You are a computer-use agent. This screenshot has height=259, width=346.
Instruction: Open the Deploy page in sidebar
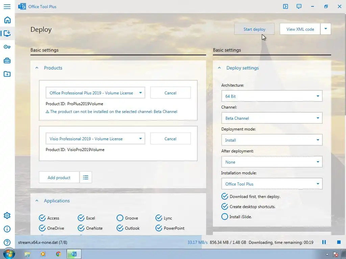7,33
